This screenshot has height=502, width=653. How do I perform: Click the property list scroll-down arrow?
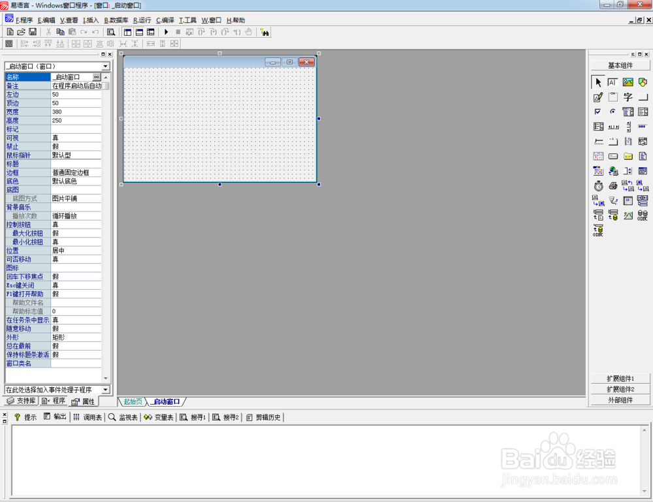click(106, 379)
